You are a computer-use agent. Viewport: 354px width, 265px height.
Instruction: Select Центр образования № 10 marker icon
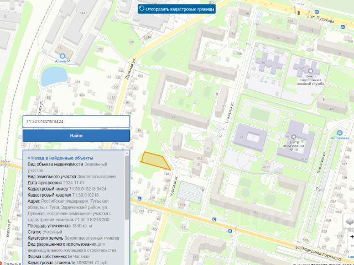[294, 136]
